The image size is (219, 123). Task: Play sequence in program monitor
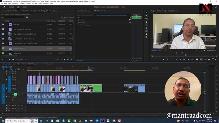[x=184, y=59]
